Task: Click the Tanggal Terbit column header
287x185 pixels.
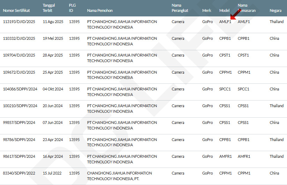Action: 49,8
